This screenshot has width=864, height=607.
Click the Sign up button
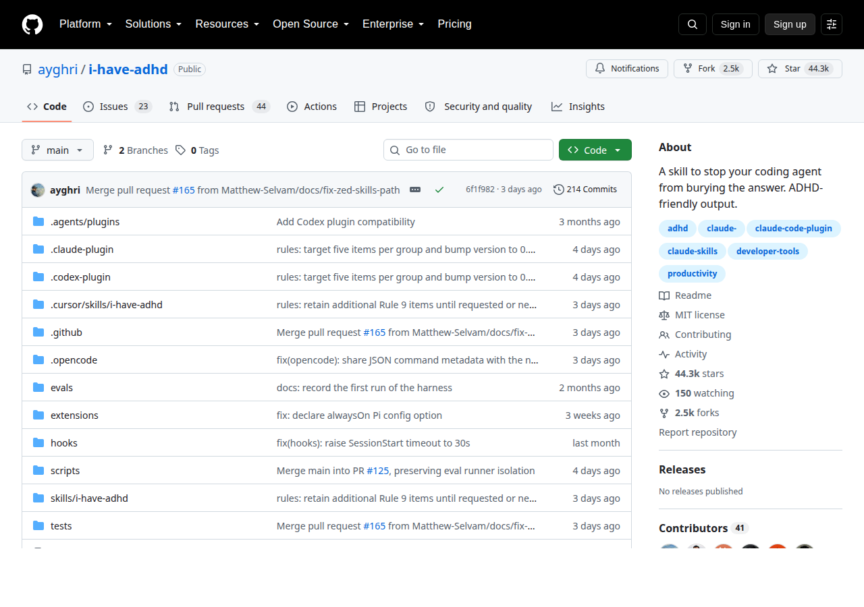pyautogui.click(x=790, y=24)
